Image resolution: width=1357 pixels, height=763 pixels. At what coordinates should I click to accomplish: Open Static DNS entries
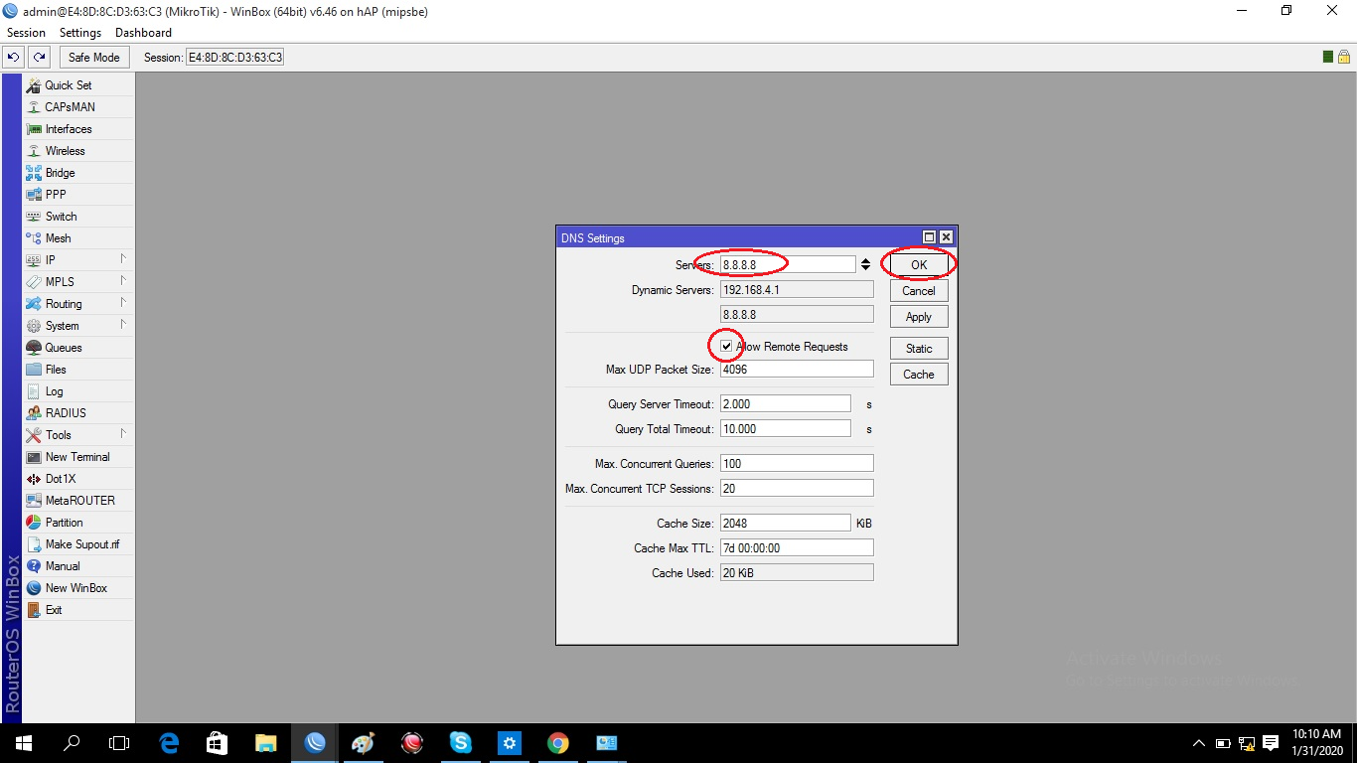click(x=919, y=349)
